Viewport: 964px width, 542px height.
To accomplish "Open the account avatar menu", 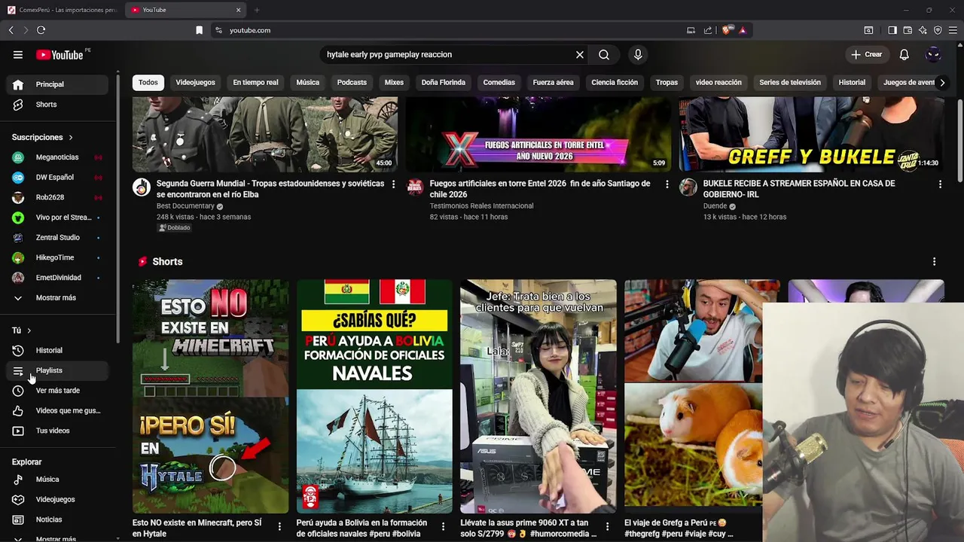I will 933,54.
